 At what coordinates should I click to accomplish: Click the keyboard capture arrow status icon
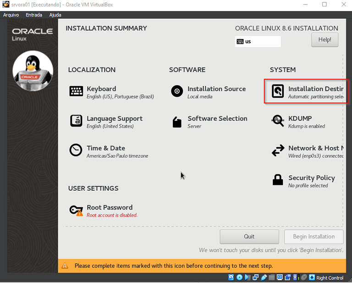point(312,277)
